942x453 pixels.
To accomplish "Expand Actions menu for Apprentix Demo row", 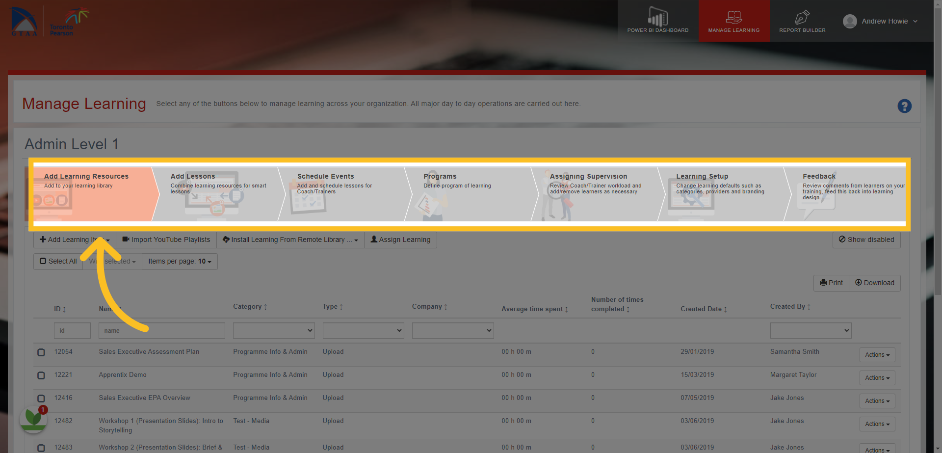I will pyautogui.click(x=877, y=378).
